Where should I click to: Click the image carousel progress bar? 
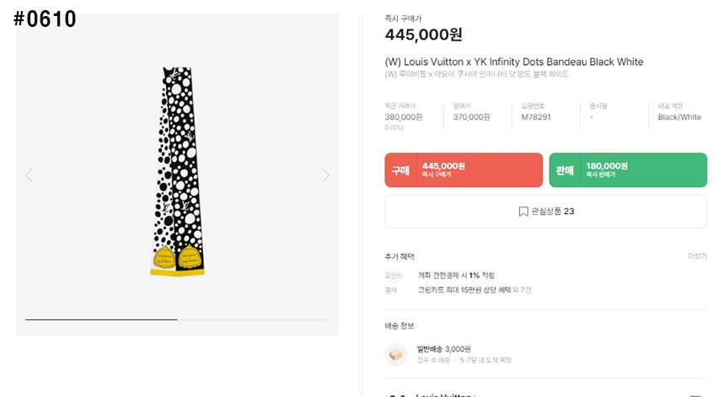177,319
